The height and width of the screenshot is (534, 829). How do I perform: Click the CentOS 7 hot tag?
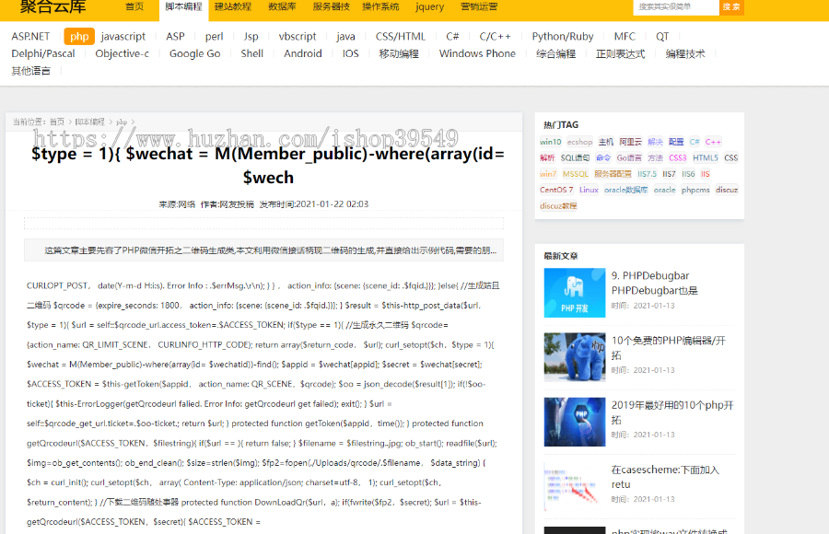556,190
